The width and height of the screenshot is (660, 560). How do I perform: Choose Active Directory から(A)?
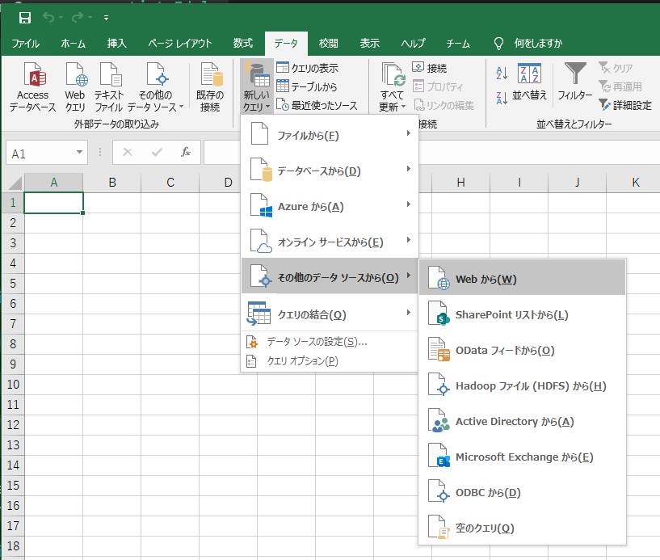pos(523,421)
